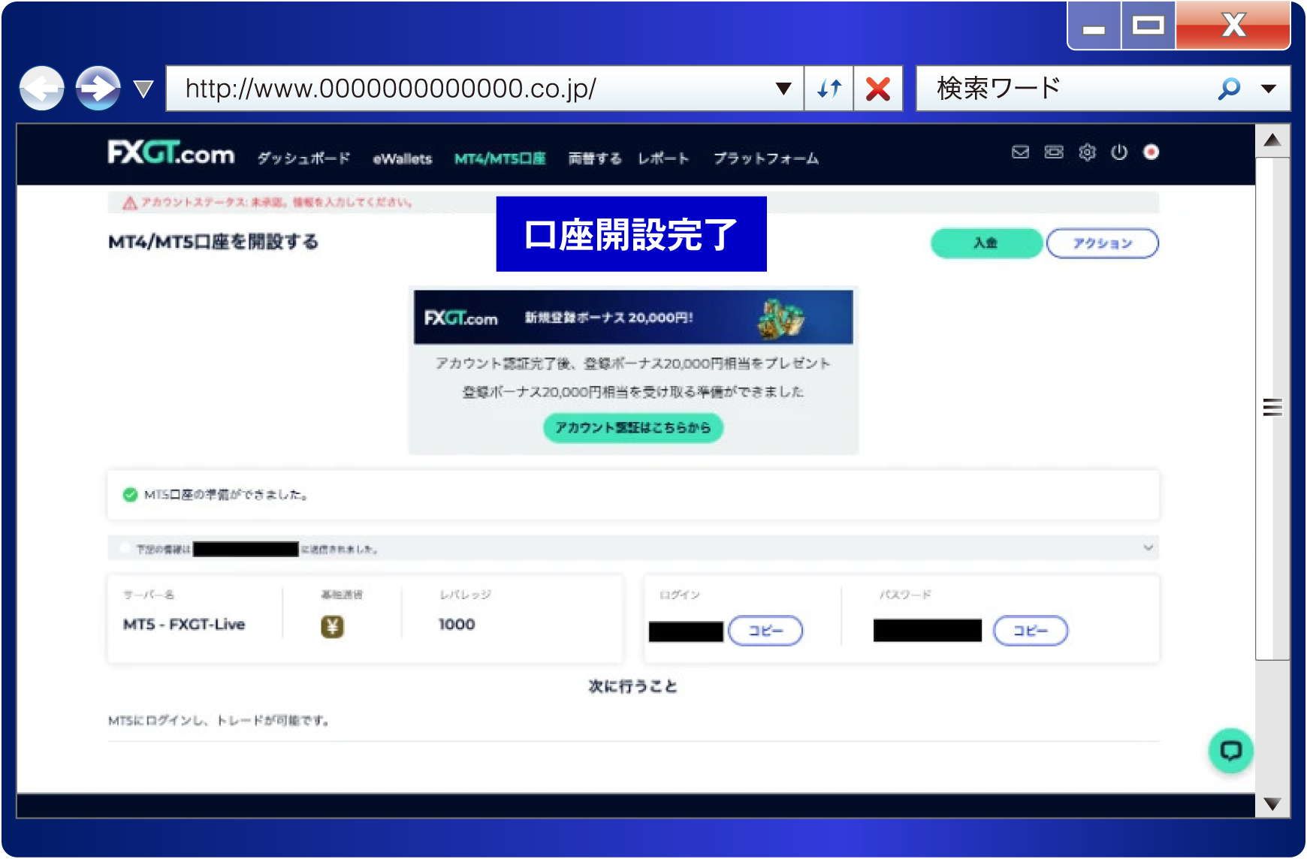Stop loading with the red X icon
This screenshot has height=859, width=1307.
pos(878,89)
